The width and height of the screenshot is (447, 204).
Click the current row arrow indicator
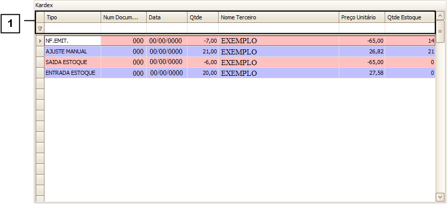(x=40, y=40)
